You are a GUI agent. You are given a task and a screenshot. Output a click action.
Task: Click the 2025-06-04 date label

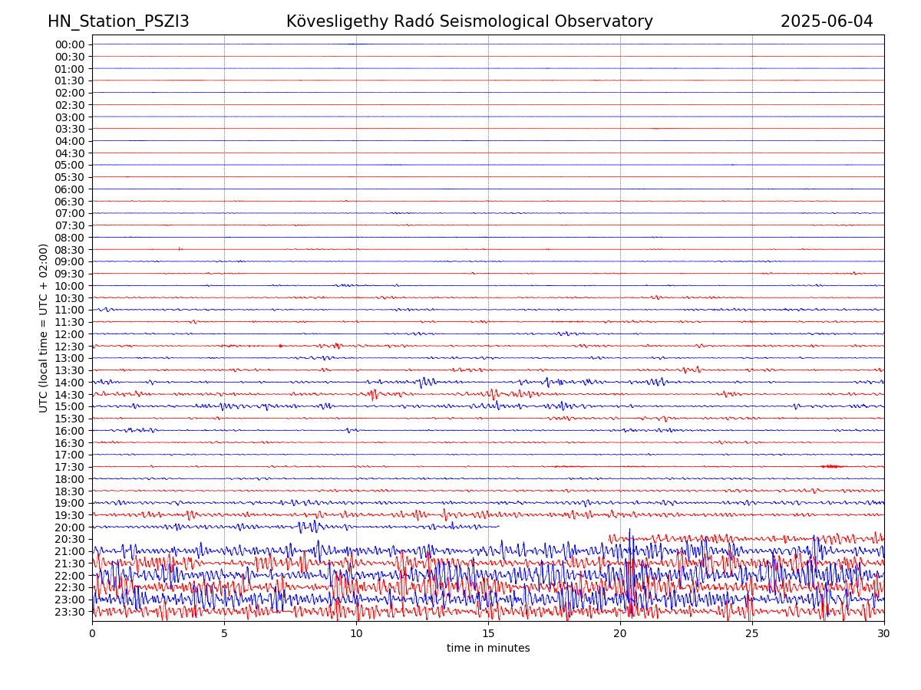coord(827,21)
